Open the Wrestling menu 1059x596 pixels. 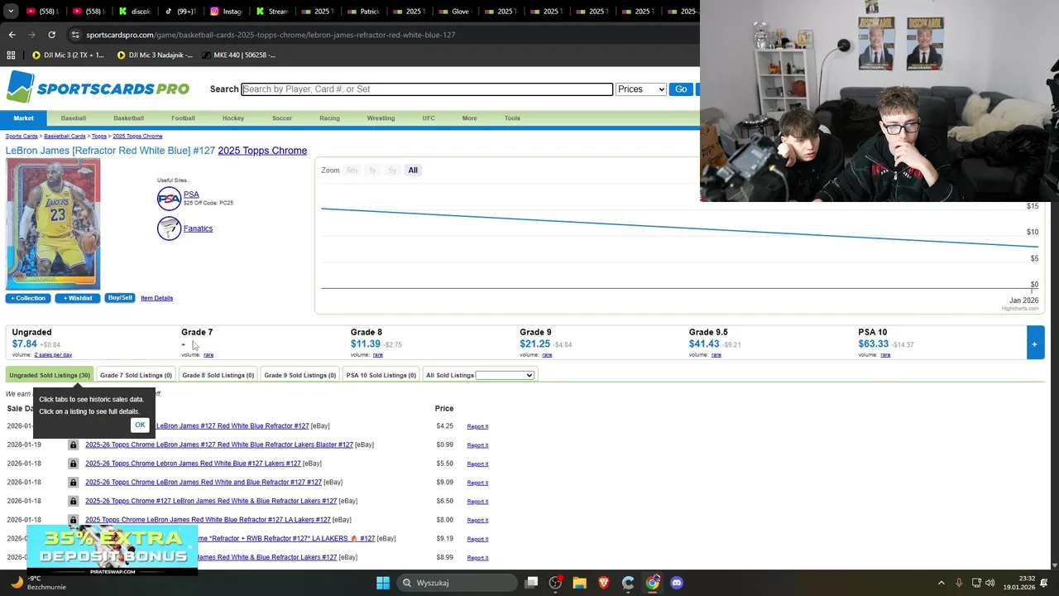(381, 118)
